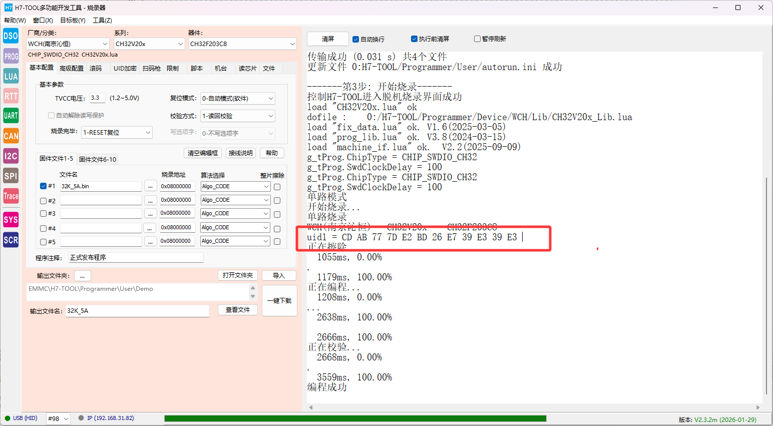This screenshot has height=426, width=773.
Task: Select the LUA sidebar icon
Action: (x=11, y=76)
